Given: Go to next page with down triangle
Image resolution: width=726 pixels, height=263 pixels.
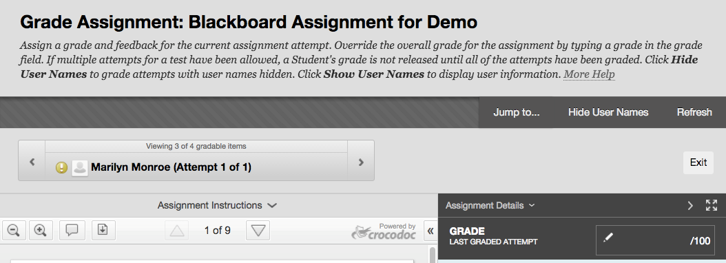Looking at the screenshot, I should click(258, 230).
